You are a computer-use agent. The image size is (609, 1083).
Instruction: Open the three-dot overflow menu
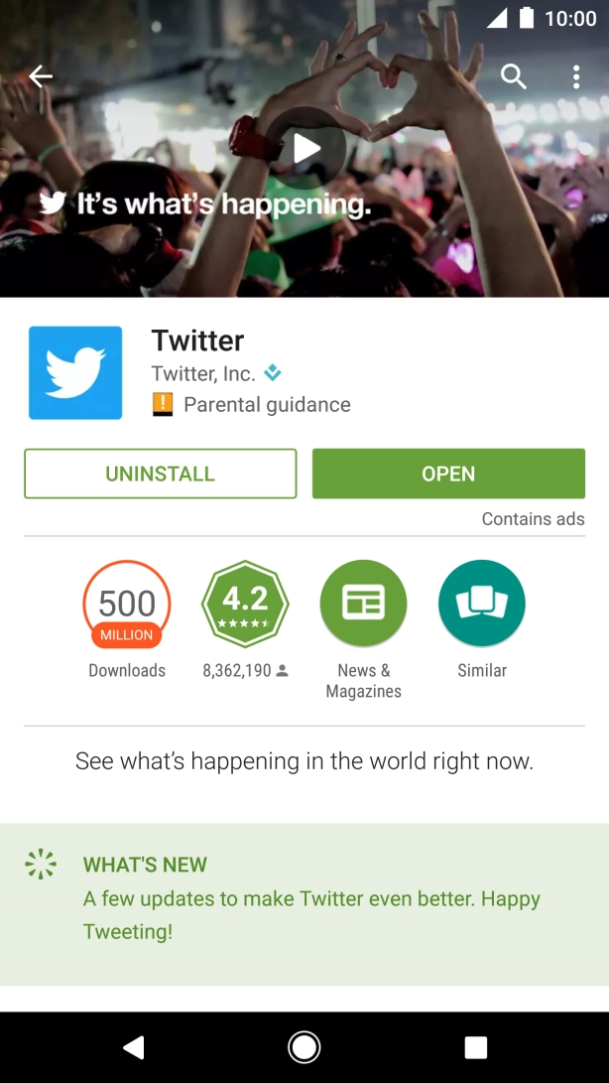(576, 76)
